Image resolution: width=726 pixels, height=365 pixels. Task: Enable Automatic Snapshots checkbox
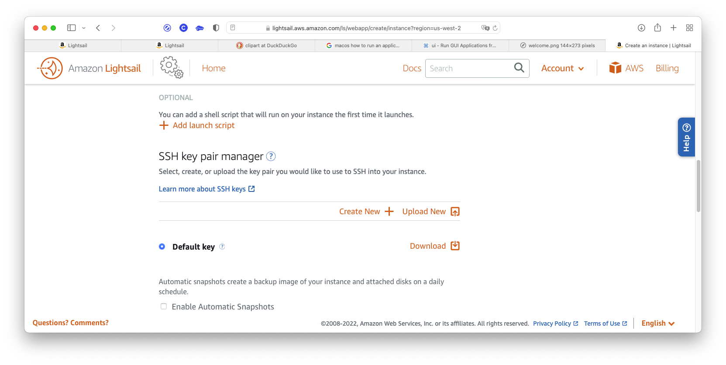[164, 306]
